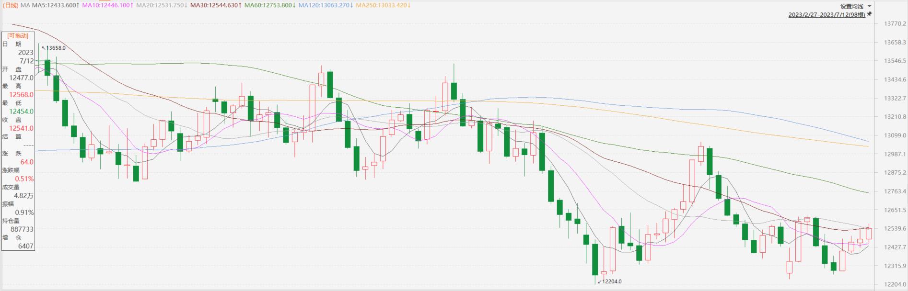Click the 成交量 value 4.82万
Screen dimensions: 908x291
click(x=24, y=196)
